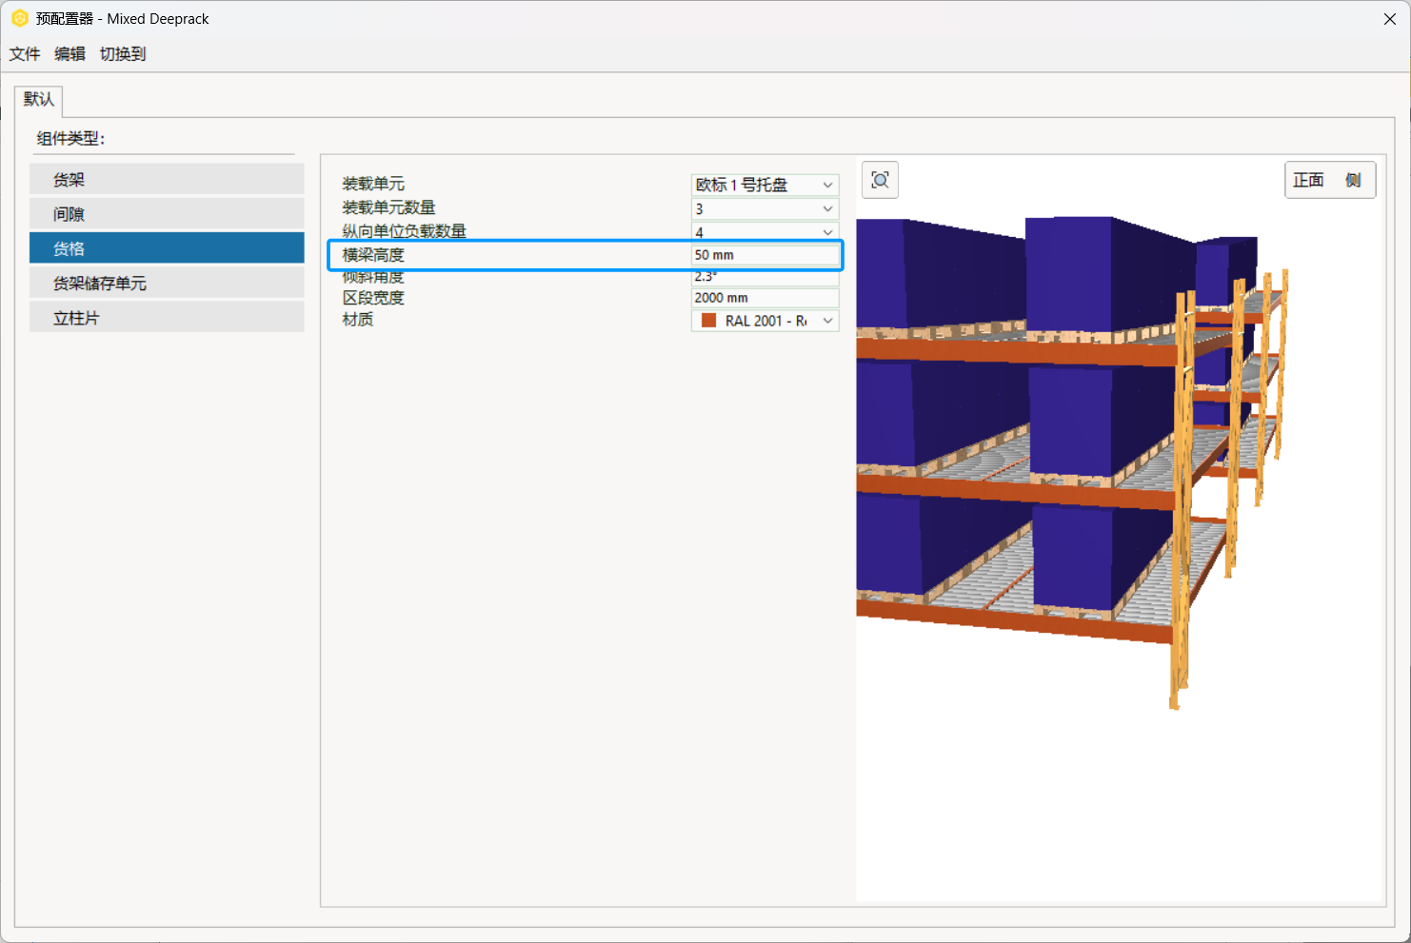Open the 编辑 menu
Image resolution: width=1411 pixels, height=943 pixels.
tap(70, 54)
